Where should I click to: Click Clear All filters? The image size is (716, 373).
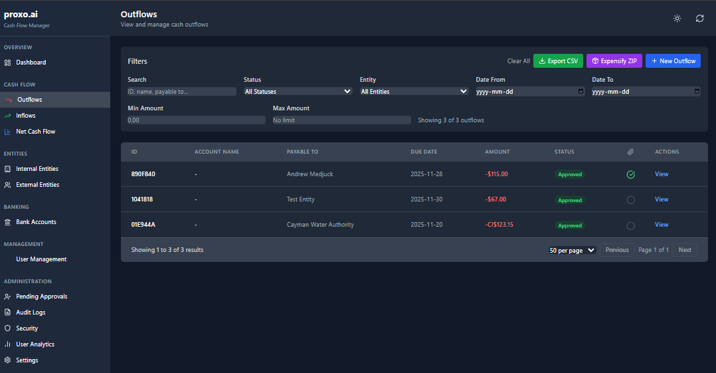[518, 61]
